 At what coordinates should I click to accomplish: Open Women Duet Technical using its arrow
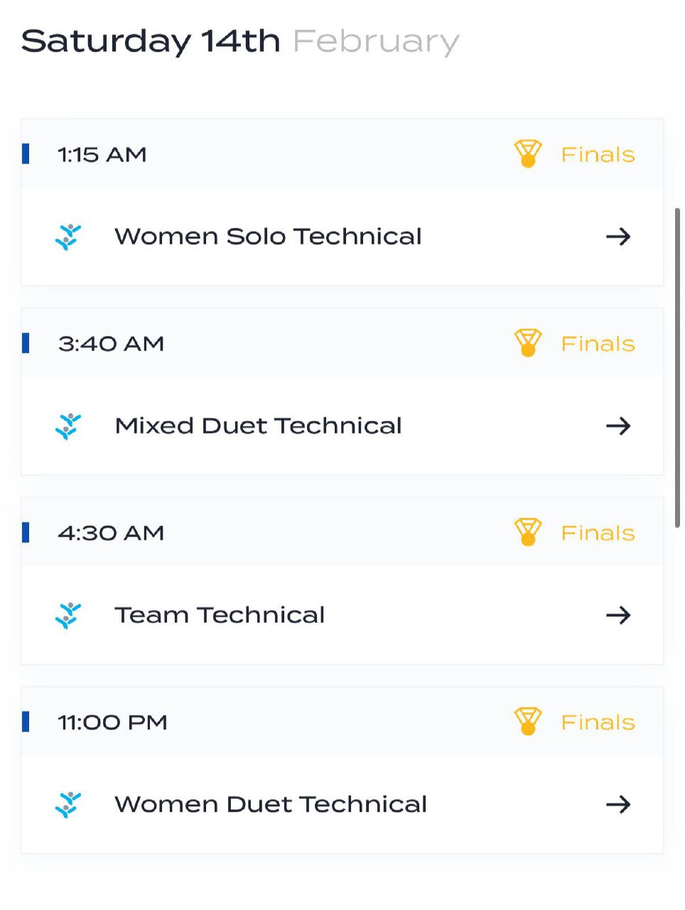[x=618, y=804]
